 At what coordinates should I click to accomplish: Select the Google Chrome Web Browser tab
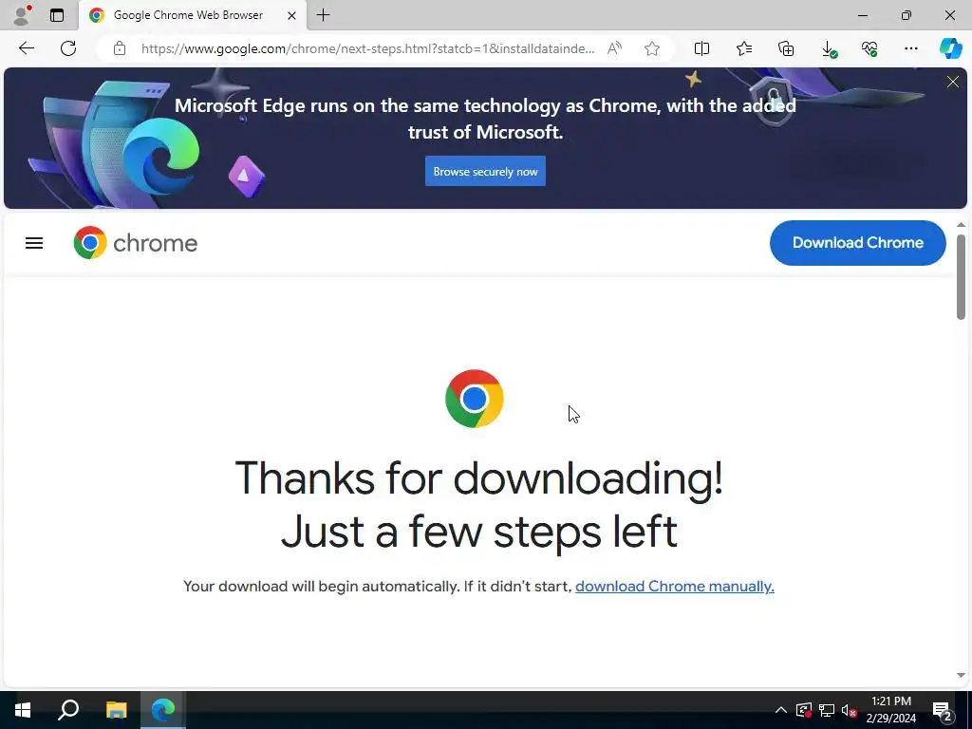coord(192,15)
